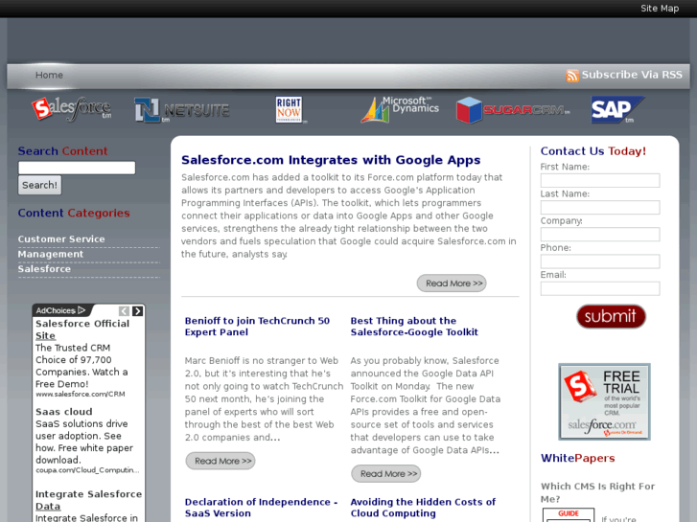Open the 'Saas cloud' ad link
Screen dimensions: 697x522
click(64, 412)
